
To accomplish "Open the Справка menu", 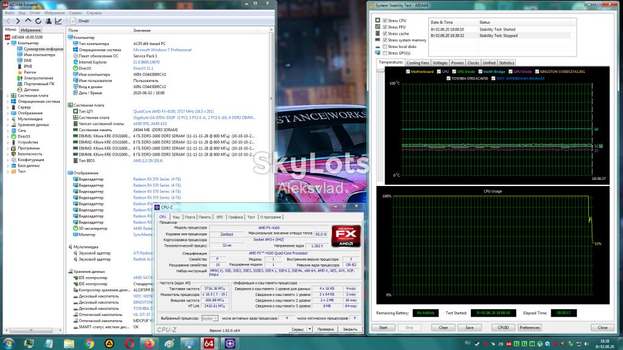I will point(94,13).
